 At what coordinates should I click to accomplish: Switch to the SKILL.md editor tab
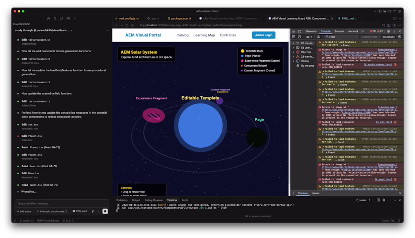pos(347,18)
